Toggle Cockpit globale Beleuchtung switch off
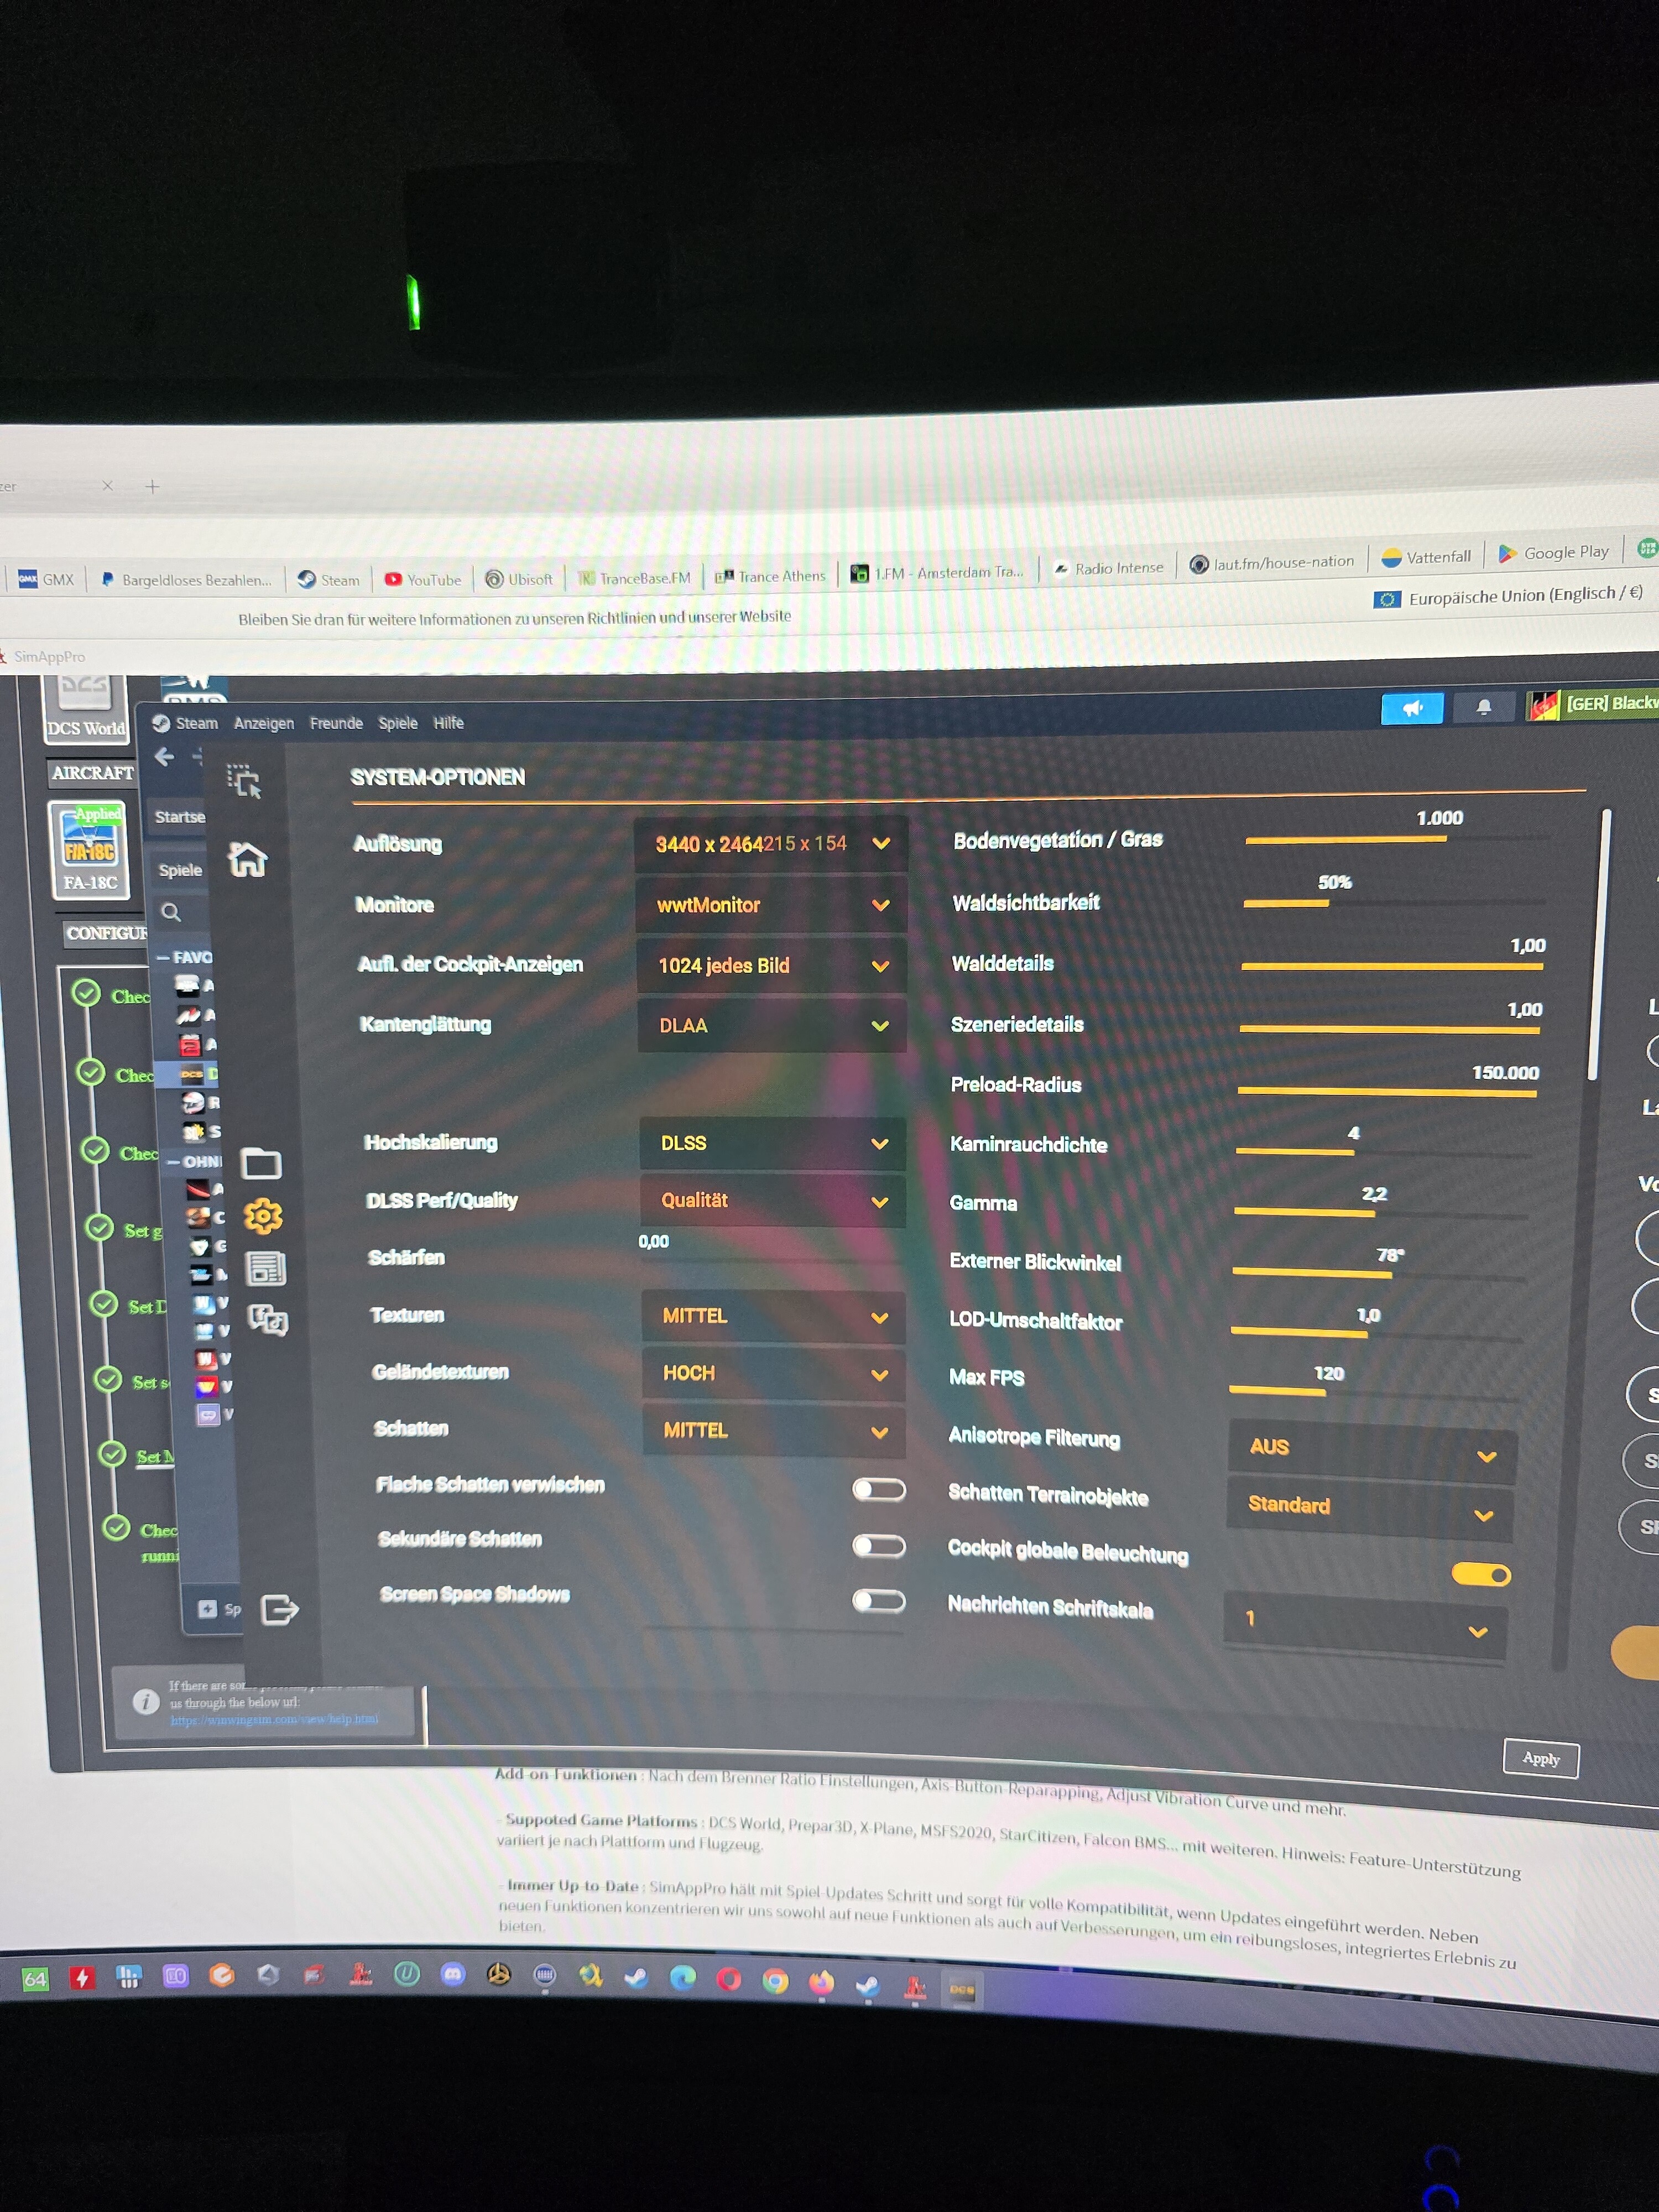This screenshot has height=2212, width=1659. point(1481,1575)
